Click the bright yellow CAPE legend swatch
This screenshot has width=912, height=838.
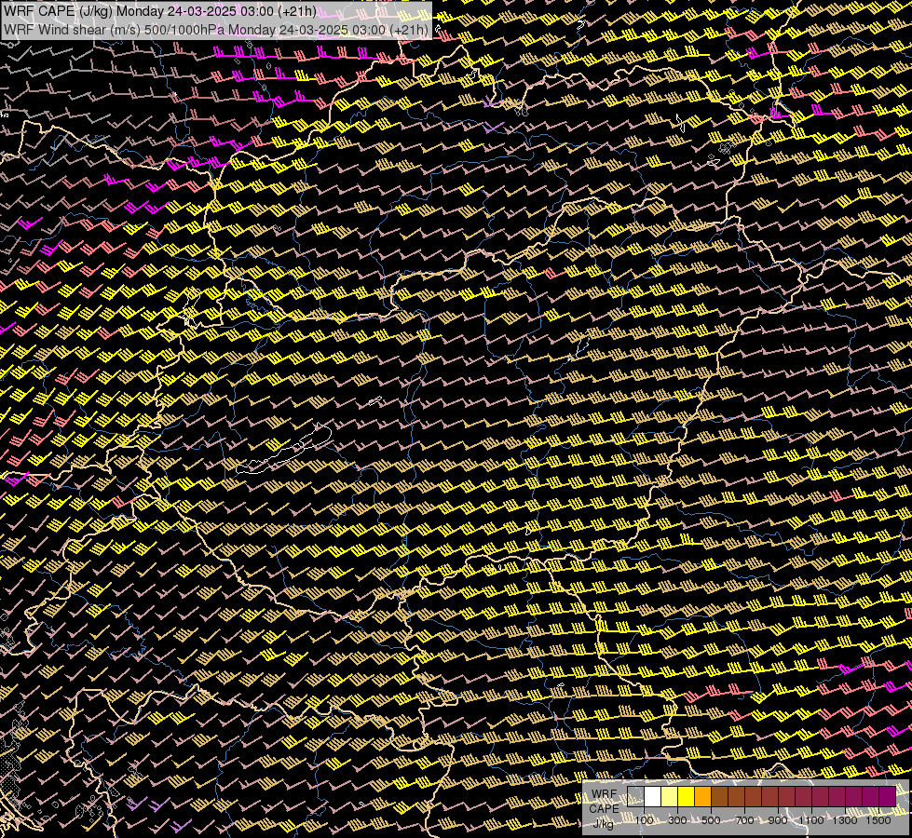[686, 796]
